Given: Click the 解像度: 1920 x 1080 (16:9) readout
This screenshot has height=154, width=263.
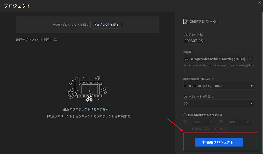Looking at the screenshot, I should coord(209,129).
